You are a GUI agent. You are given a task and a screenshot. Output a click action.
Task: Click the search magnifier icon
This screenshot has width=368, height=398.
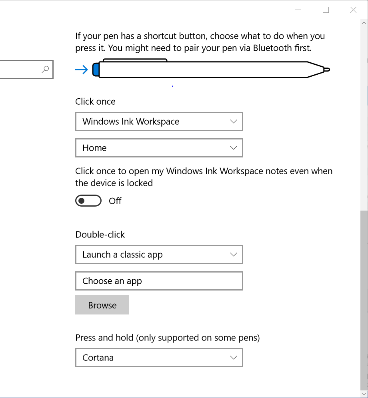45,70
